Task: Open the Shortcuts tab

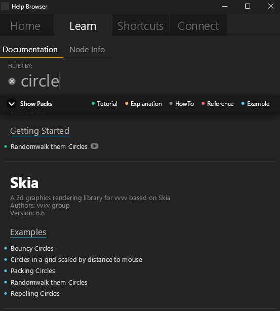Action: pos(141,26)
